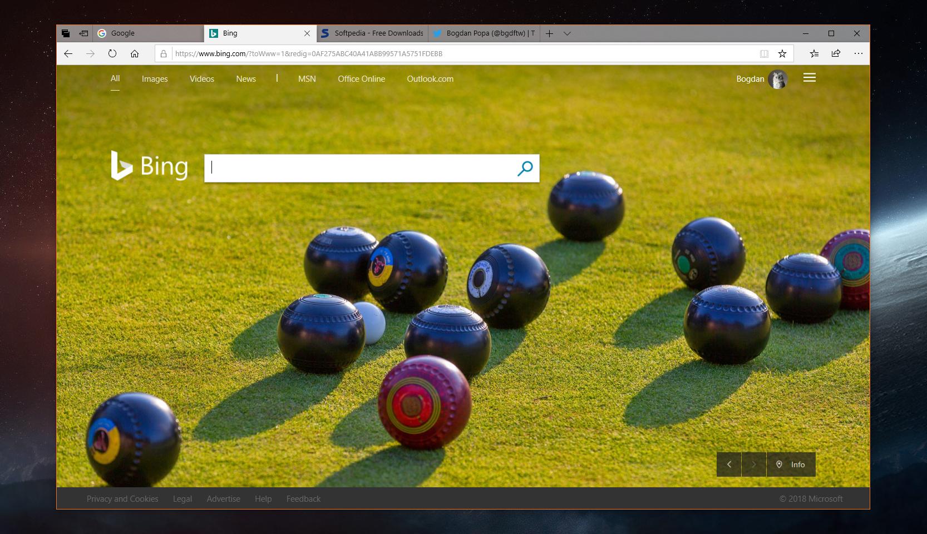Screen dimensions: 927x534
Task: Show next Bing background image
Action: (x=754, y=464)
